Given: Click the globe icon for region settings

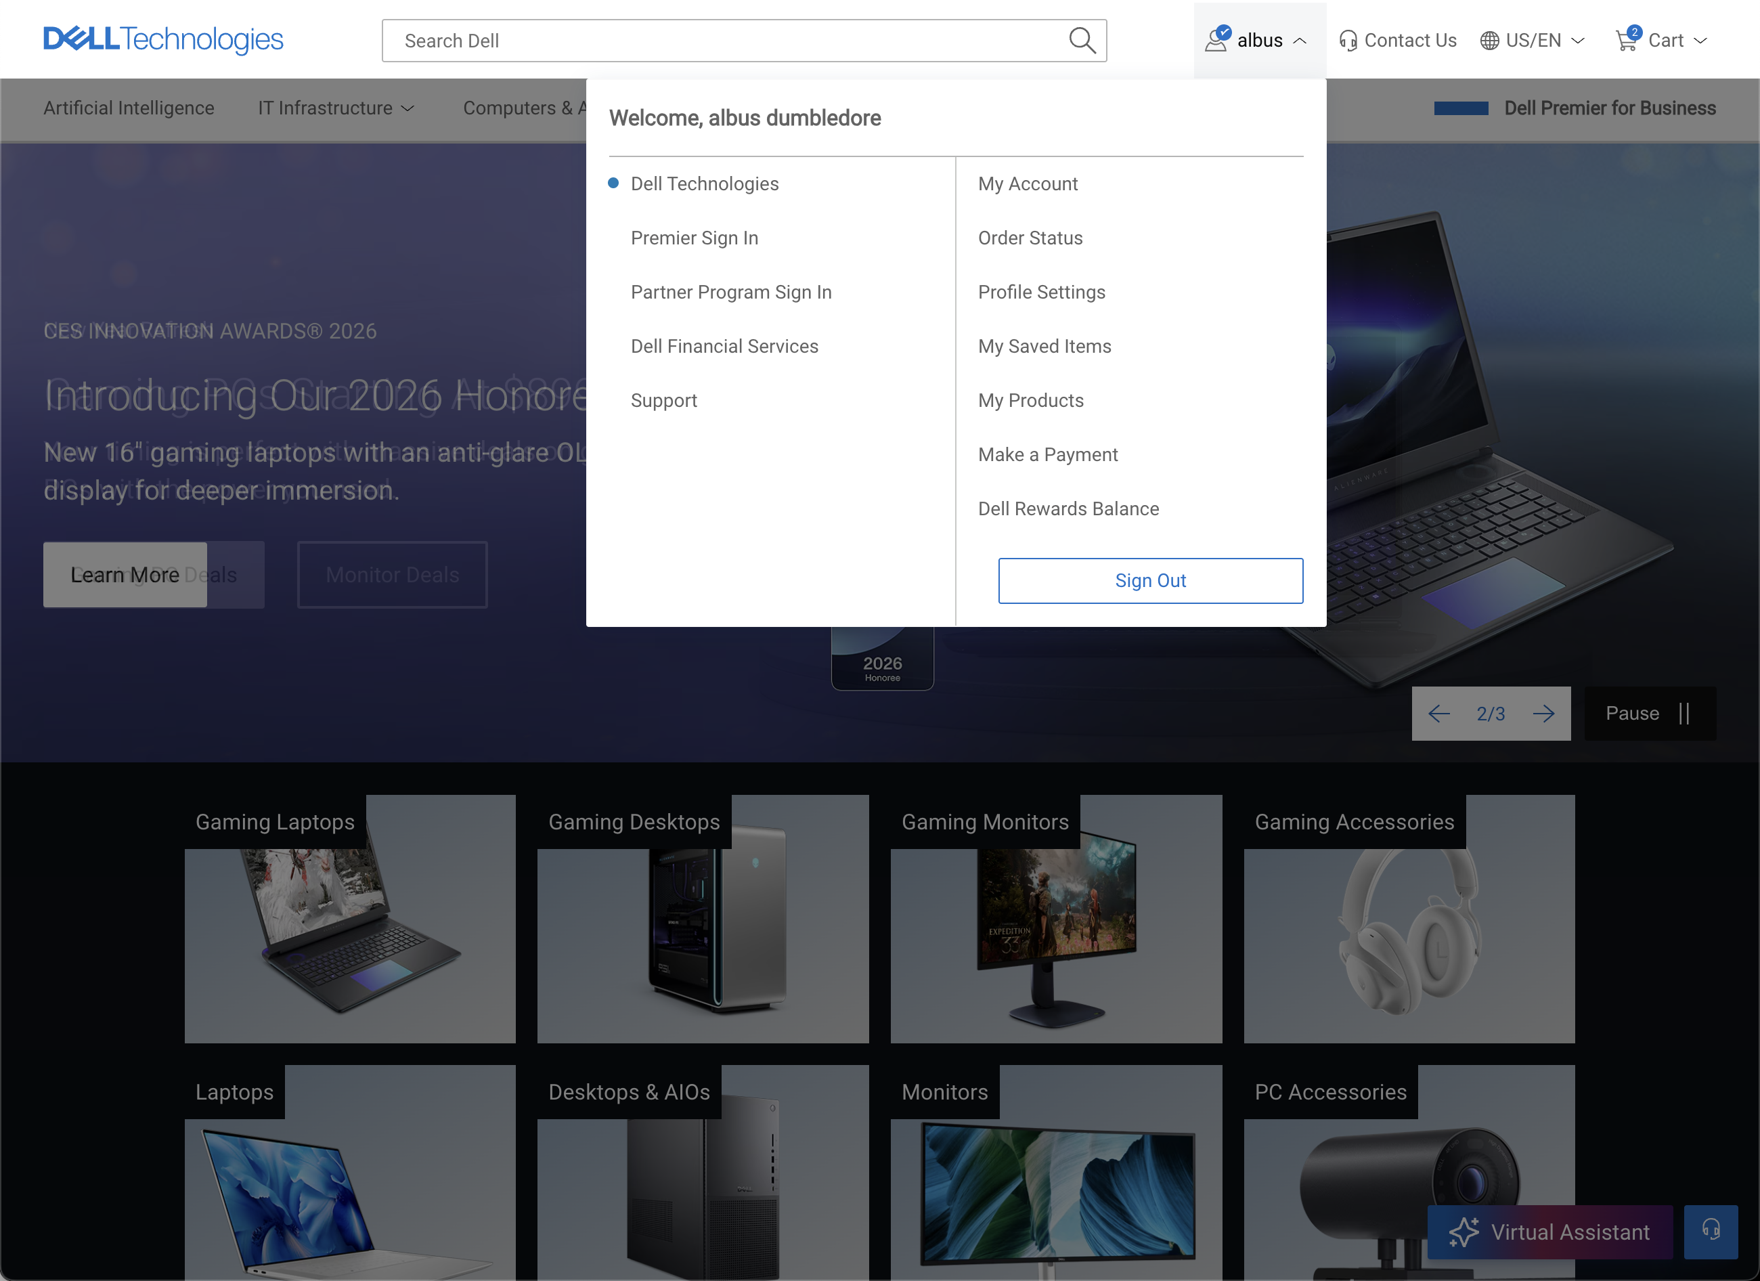Looking at the screenshot, I should tap(1489, 39).
